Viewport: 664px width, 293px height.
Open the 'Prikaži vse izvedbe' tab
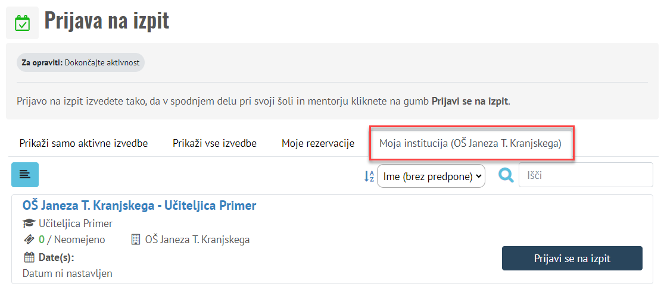(x=214, y=143)
